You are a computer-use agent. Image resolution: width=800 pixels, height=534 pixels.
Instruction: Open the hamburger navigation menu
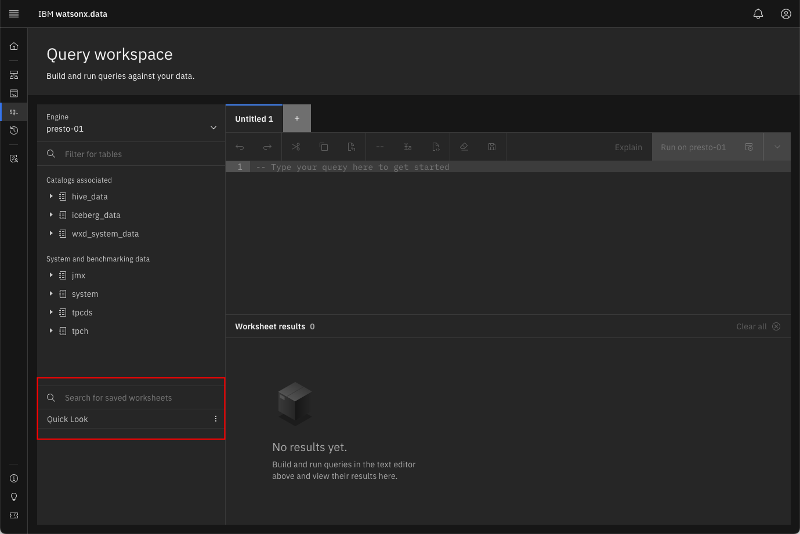pos(14,14)
